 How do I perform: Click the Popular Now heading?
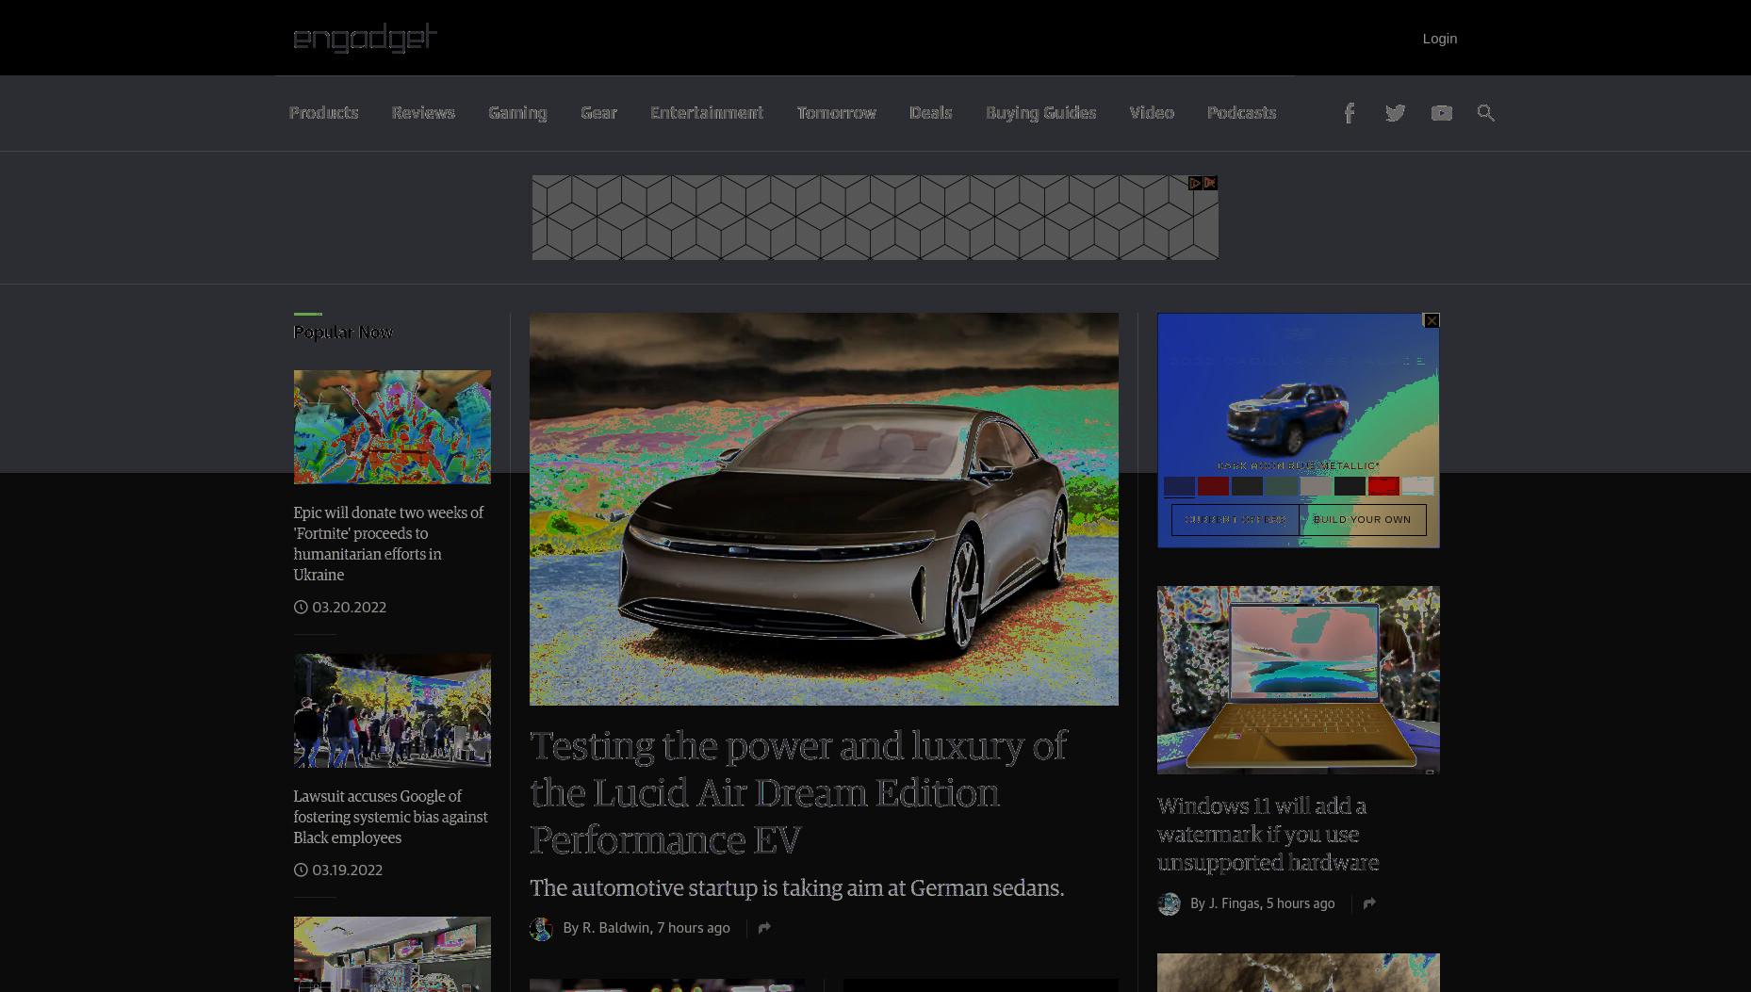pyautogui.click(x=343, y=332)
